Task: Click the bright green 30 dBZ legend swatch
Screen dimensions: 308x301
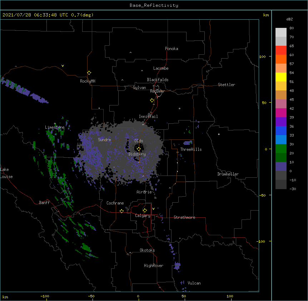Action: (x=281, y=149)
